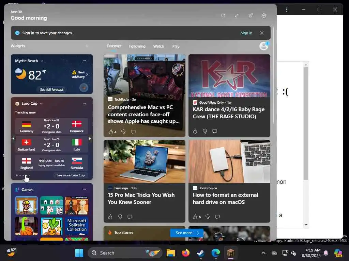Image resolution: width=349 pixels, height=261 pixels.
Task: Dislike the external hard drive article
Action: [x=208, y=216]
